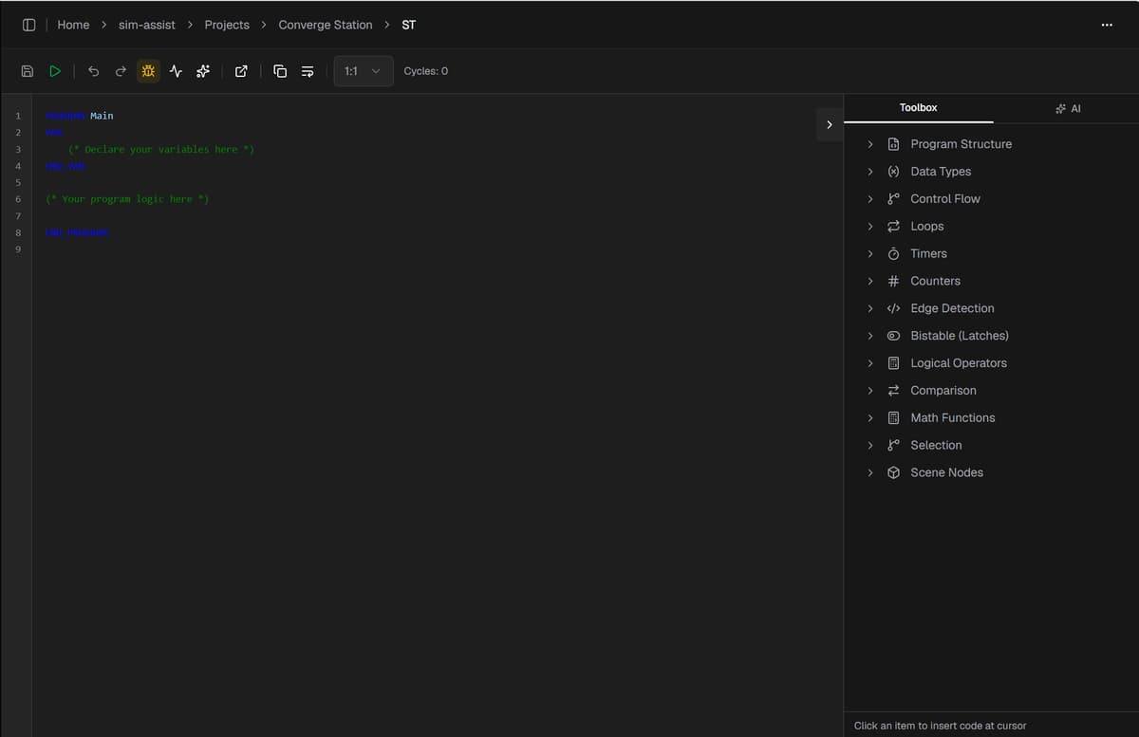Screen dimensions: 1139x737
Task: Open editor in external window icon
Action: pos(241,71)
